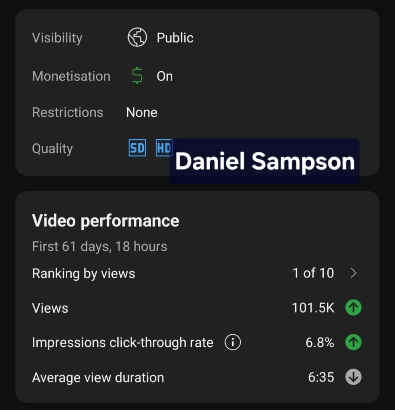Image resolution: width=395 pixels, height=410 pixels.
Task: Tap the 6.8% click-through rate value
Action: click(320, 343)
